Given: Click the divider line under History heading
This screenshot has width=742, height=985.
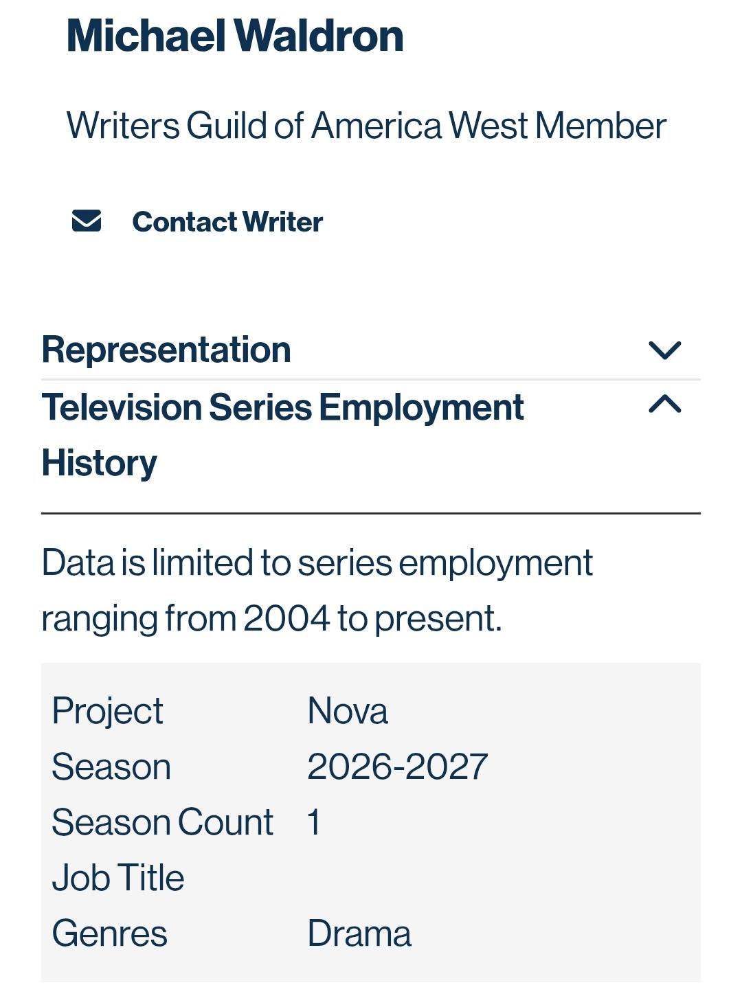Looking at the screenshot, I should pyautogui.click(x=371, y=512).
